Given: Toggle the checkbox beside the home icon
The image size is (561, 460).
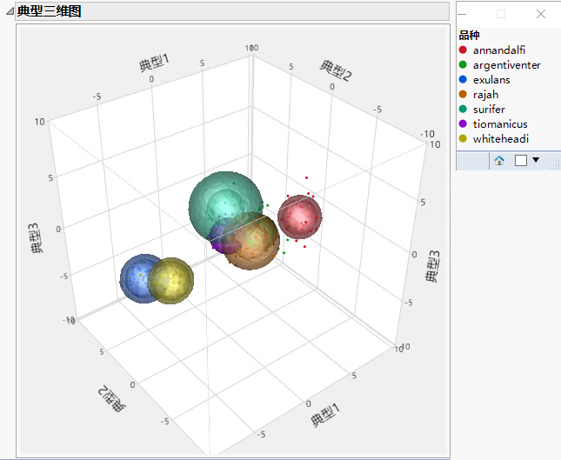Looking at the screenshot, I should [x=520, y=160].
